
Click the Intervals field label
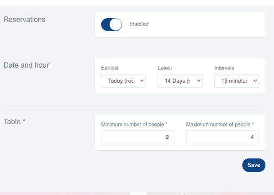[224, 68]
